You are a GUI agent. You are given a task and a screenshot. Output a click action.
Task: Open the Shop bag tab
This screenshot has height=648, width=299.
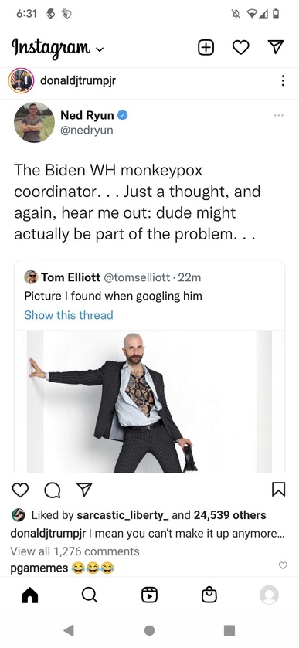coord(209,595)
